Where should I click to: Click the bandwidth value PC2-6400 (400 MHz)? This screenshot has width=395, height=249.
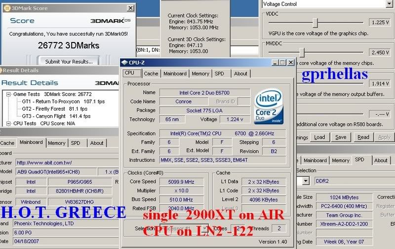pyautogui.click(x=344, y=206)
